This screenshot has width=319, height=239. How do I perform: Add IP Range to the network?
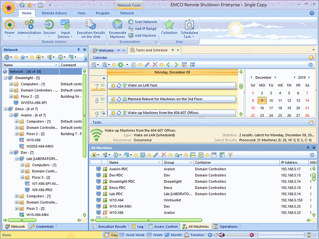click(142, 28)
